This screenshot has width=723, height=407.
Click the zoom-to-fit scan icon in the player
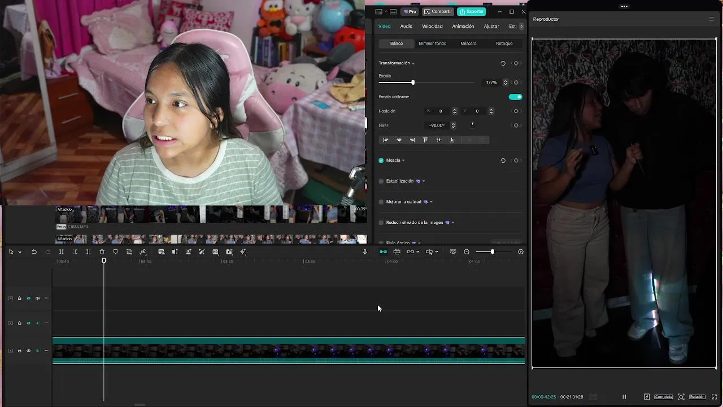click(681, 397)
